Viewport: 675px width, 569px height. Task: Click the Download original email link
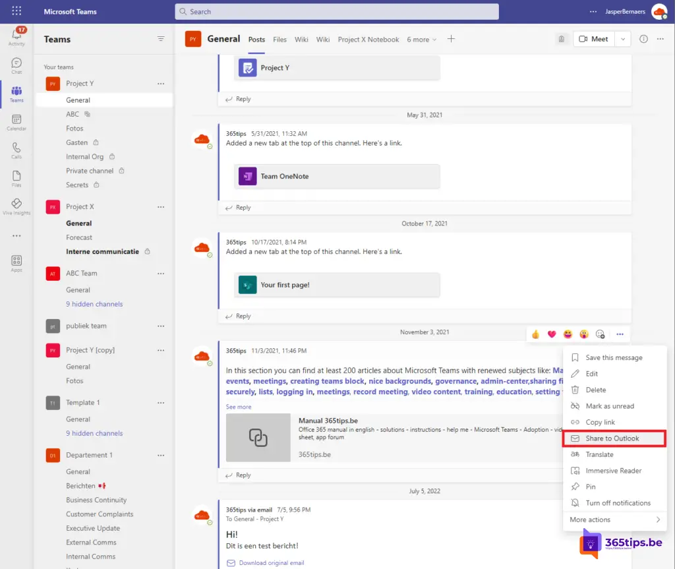tap(271, 563)
